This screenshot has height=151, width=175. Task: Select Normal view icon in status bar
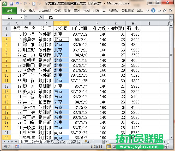(109, 147)
